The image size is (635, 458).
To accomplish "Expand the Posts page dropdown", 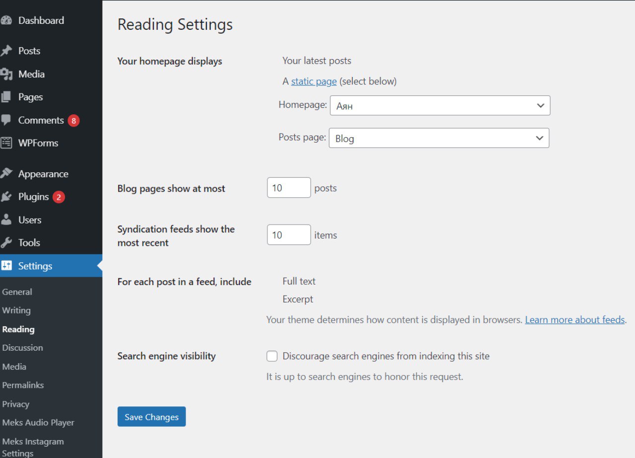I will (x=439, y=138).
